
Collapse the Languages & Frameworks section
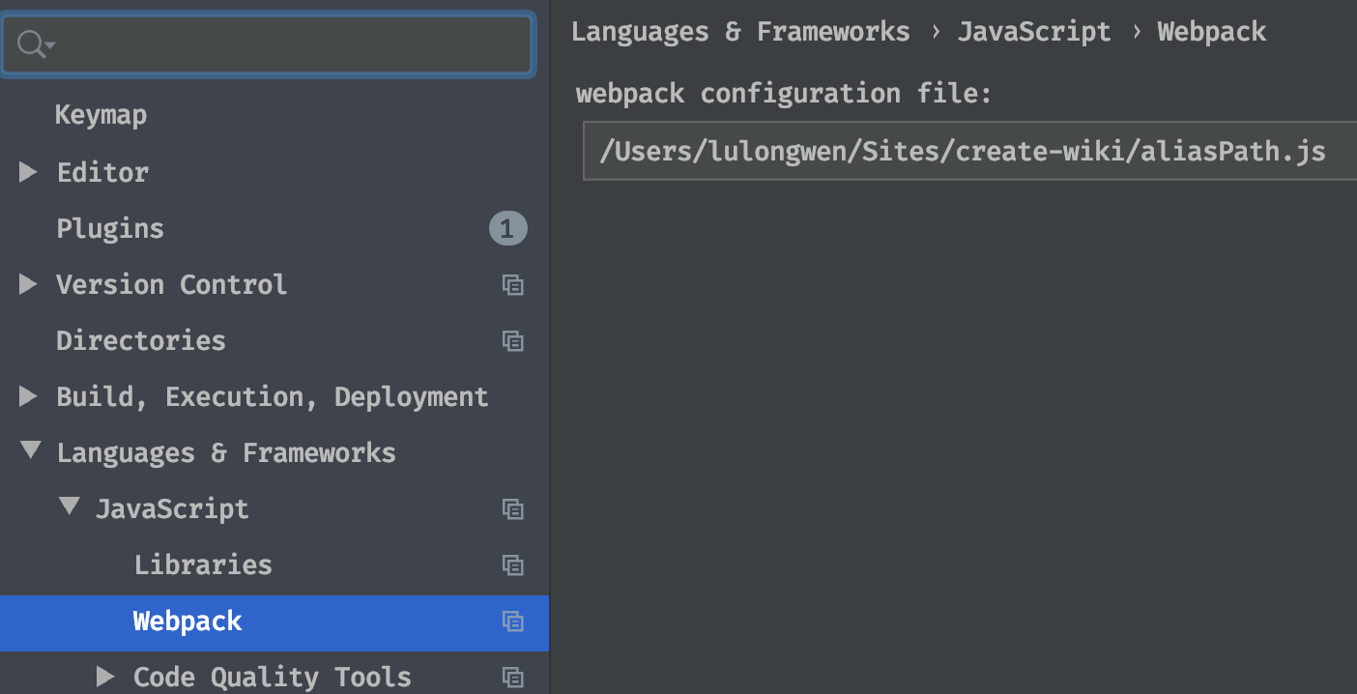[31, 450]
